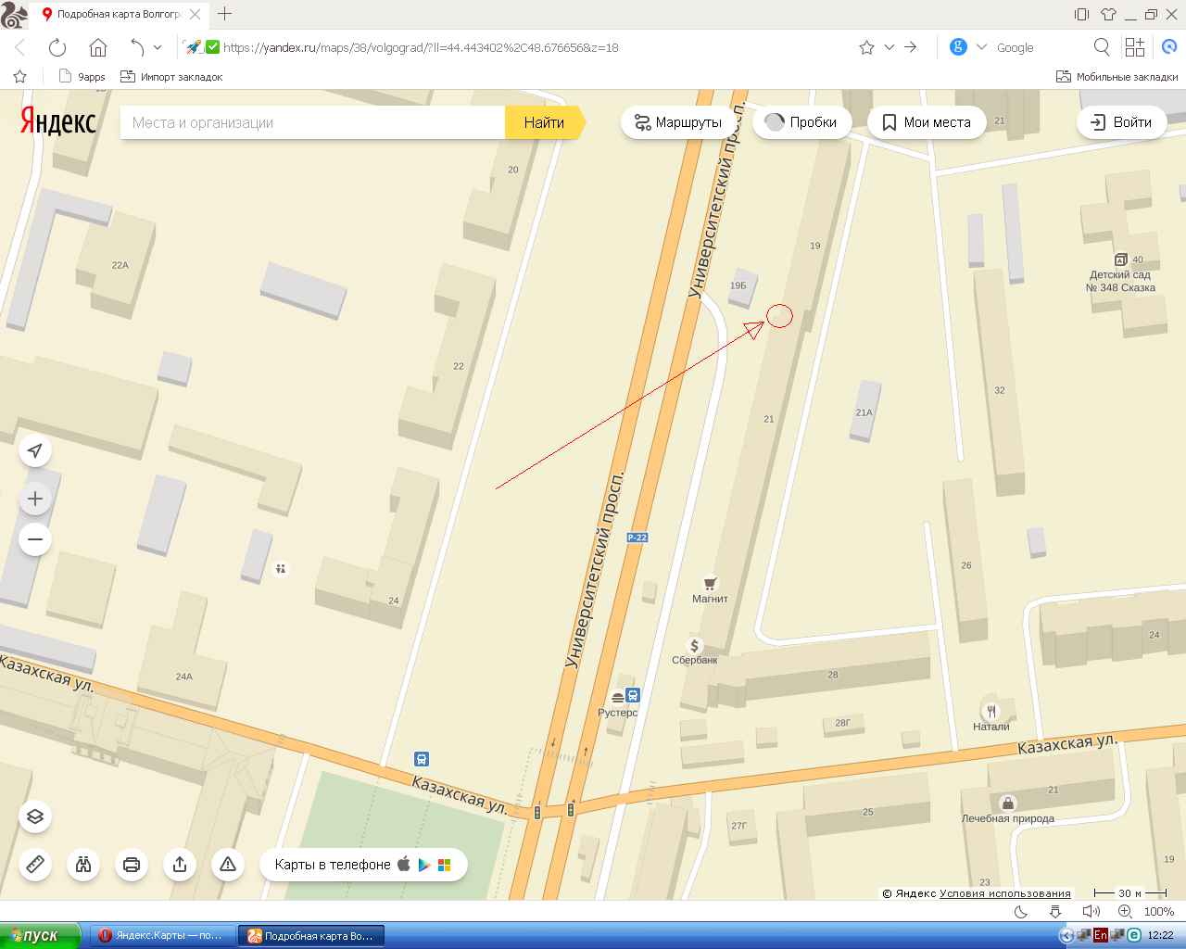Screen dimensions: 1186x949
Task: Report a map error warning icon
Action: (228, 865)
